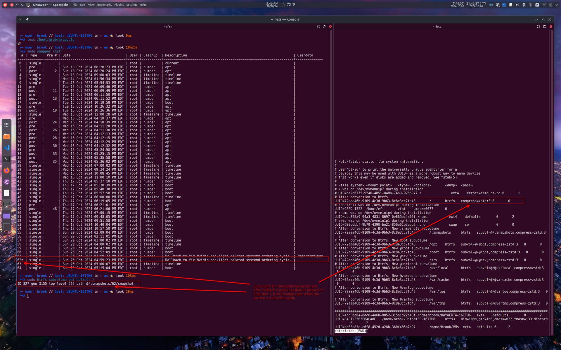Launch Emacs from the dock
Viewport: 561px width, 350px height.
point(6,182)
